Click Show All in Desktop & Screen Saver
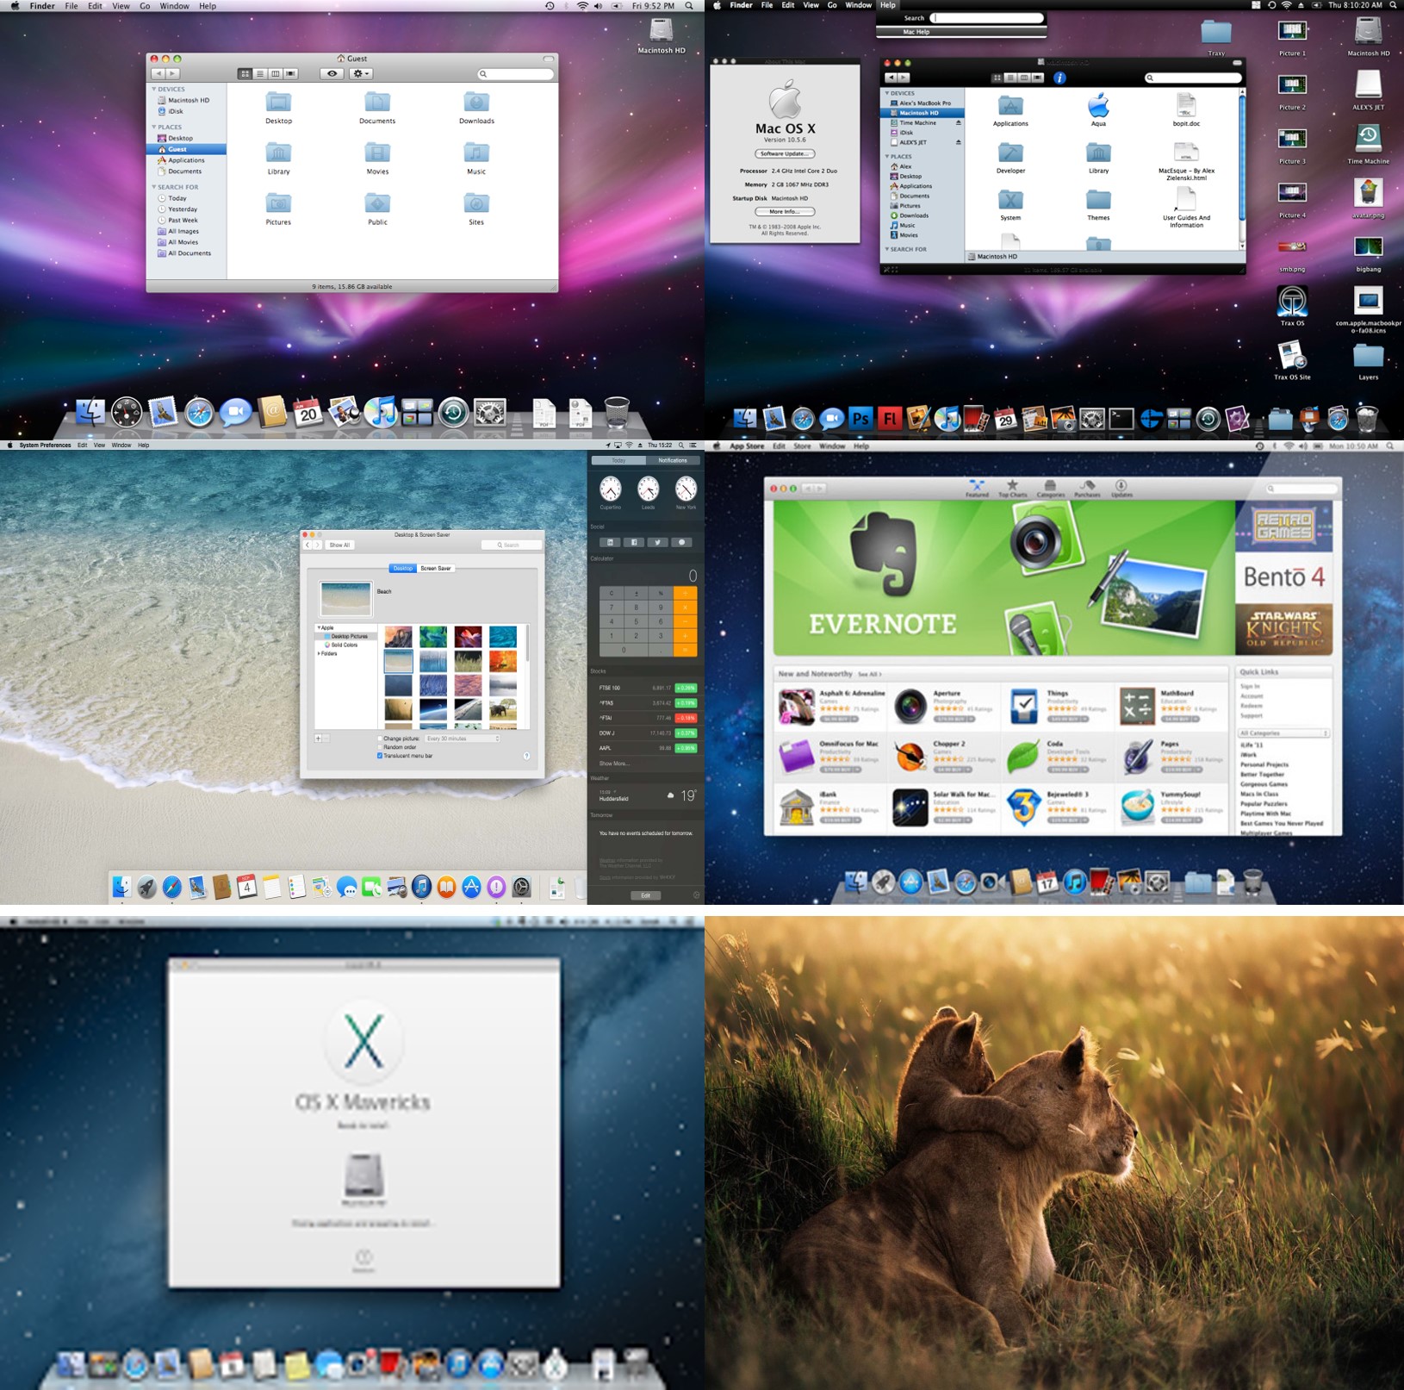 point(339,545)
